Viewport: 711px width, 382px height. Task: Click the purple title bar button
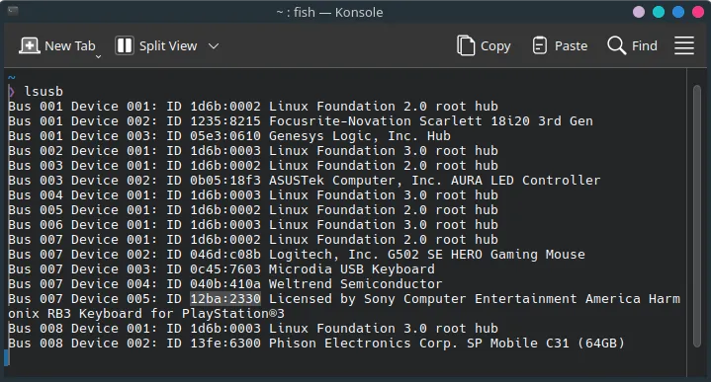(639, 12)
